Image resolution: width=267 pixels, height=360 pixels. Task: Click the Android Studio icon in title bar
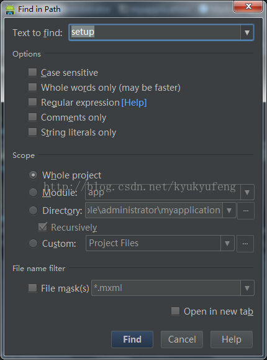[10, 9]
